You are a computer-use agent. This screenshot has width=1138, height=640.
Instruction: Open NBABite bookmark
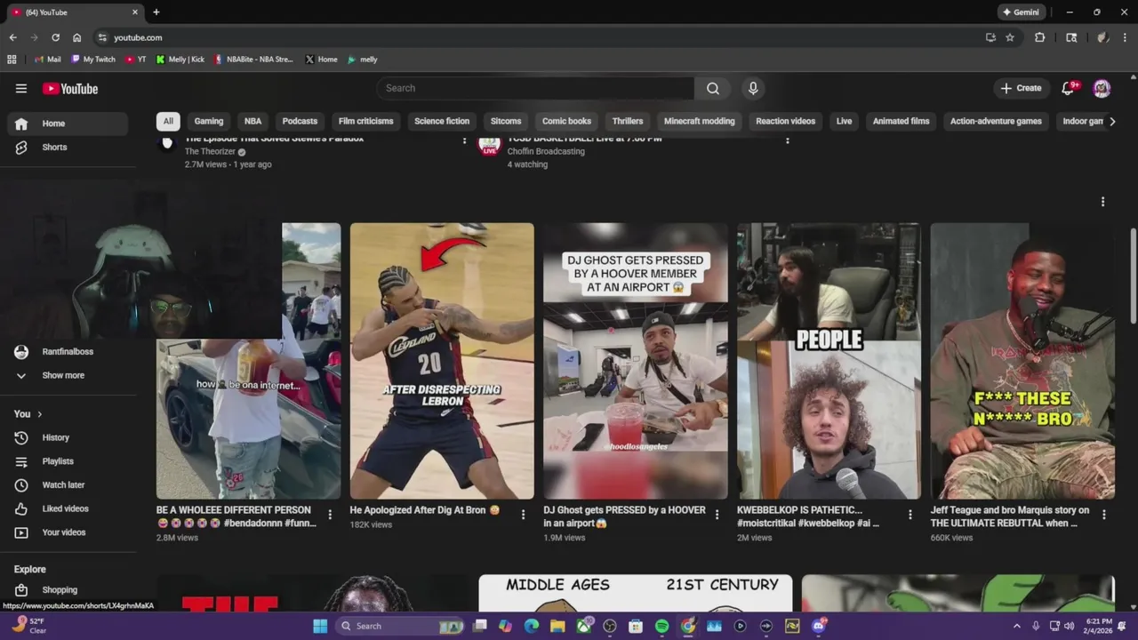[254, 60]
